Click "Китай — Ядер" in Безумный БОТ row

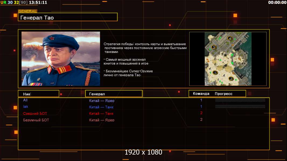click(x=102, y=120)
